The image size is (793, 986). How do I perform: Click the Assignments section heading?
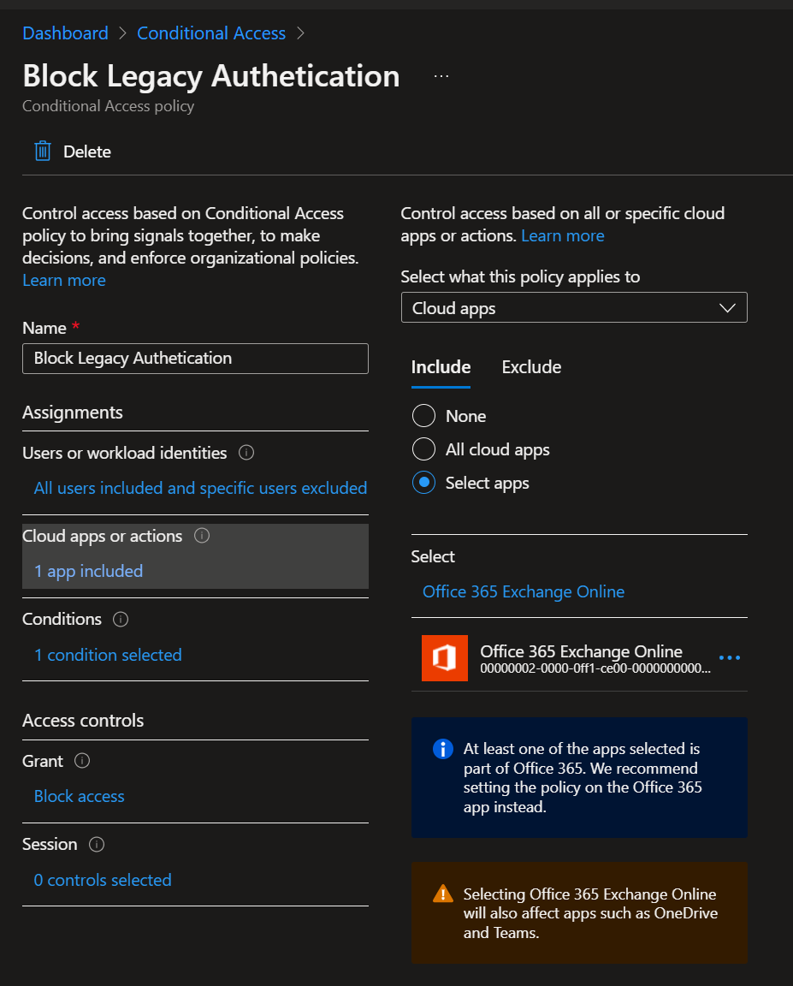pos(73,413)
